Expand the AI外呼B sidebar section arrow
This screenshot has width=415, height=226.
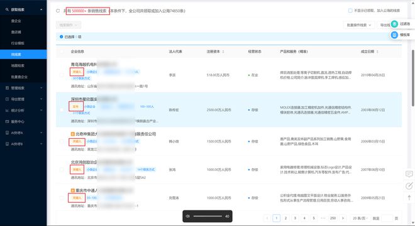(41, 144)
